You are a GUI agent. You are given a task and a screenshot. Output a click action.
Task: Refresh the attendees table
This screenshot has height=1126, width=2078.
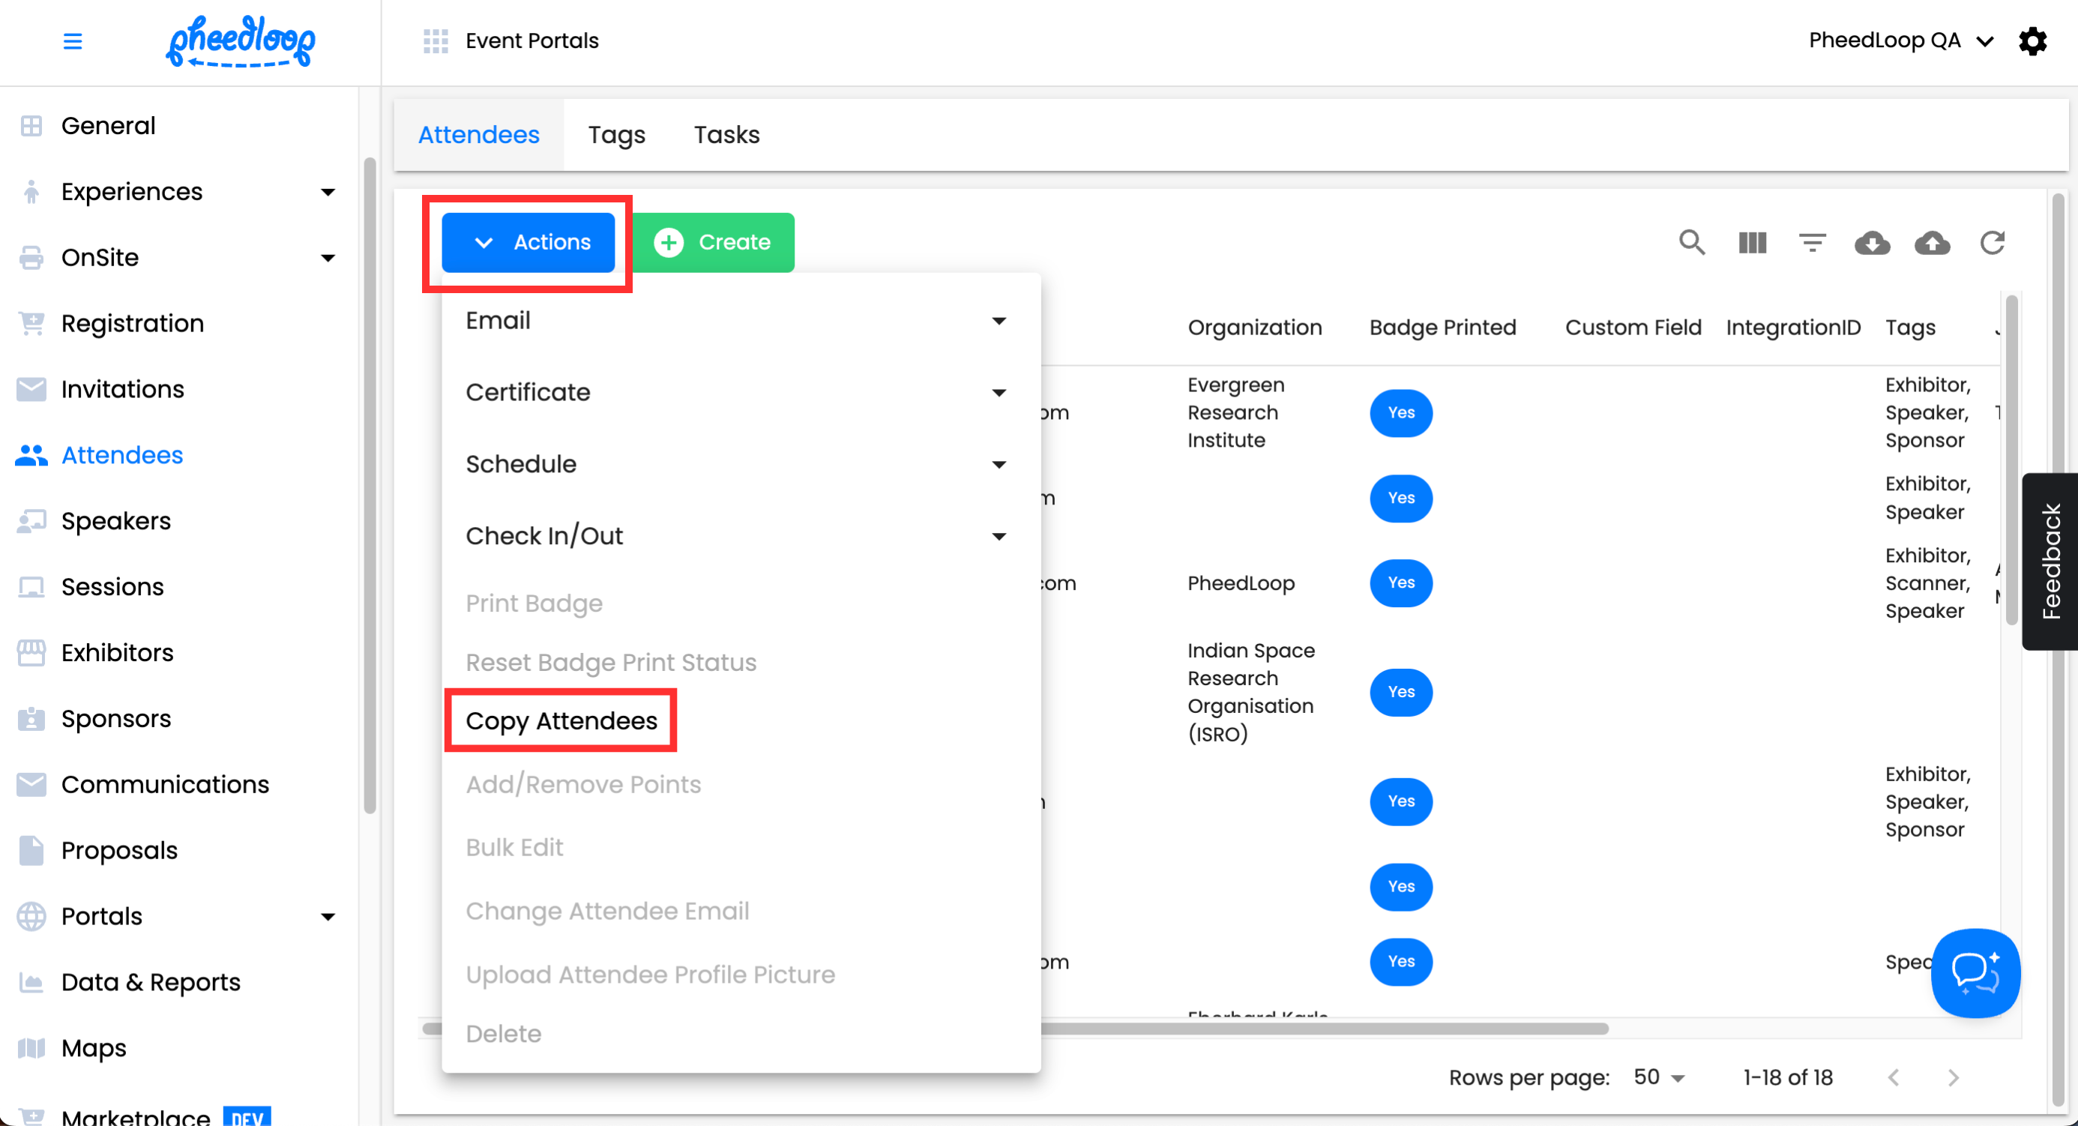[1993, 242]
